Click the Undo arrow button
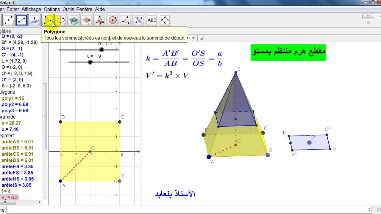 [368, 17]
